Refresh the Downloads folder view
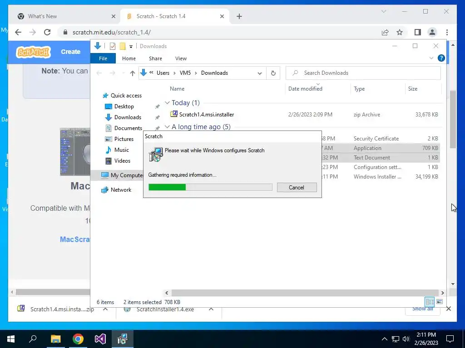Image resolution: width=465 pixels, height=348 pixels. click(x=273, y=73)
